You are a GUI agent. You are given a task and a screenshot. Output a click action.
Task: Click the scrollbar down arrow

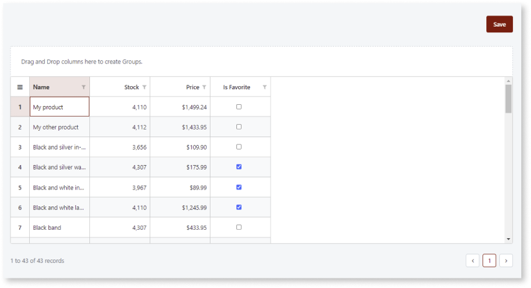pos(508,239)
